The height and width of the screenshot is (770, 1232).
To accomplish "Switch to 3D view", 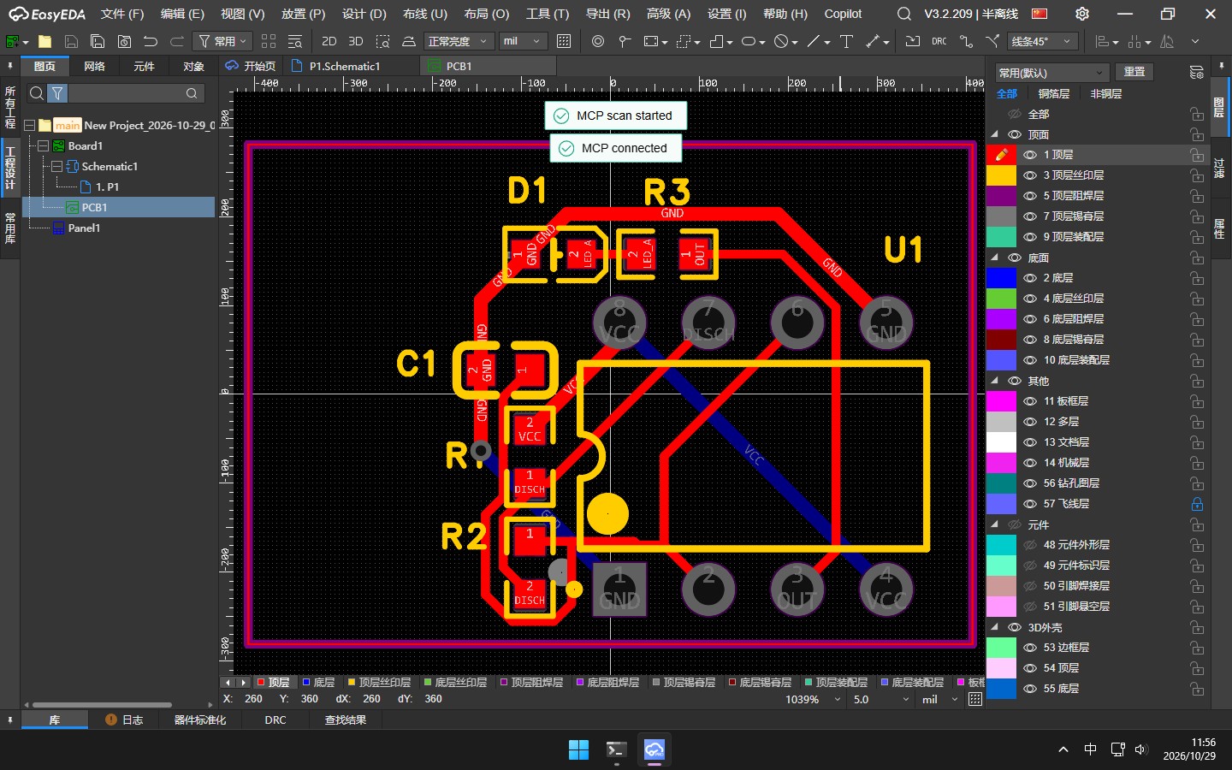I will tap(356, 41).
